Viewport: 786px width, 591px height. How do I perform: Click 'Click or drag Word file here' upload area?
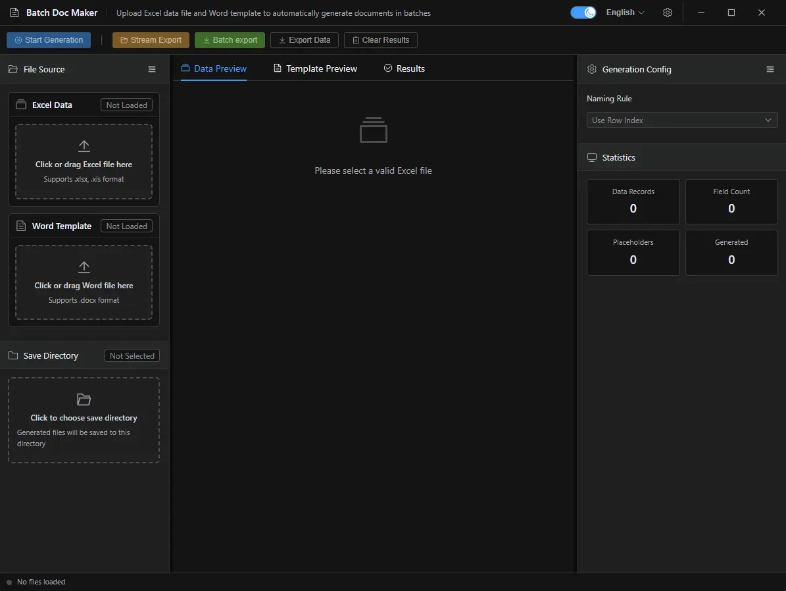pos(84,282)
